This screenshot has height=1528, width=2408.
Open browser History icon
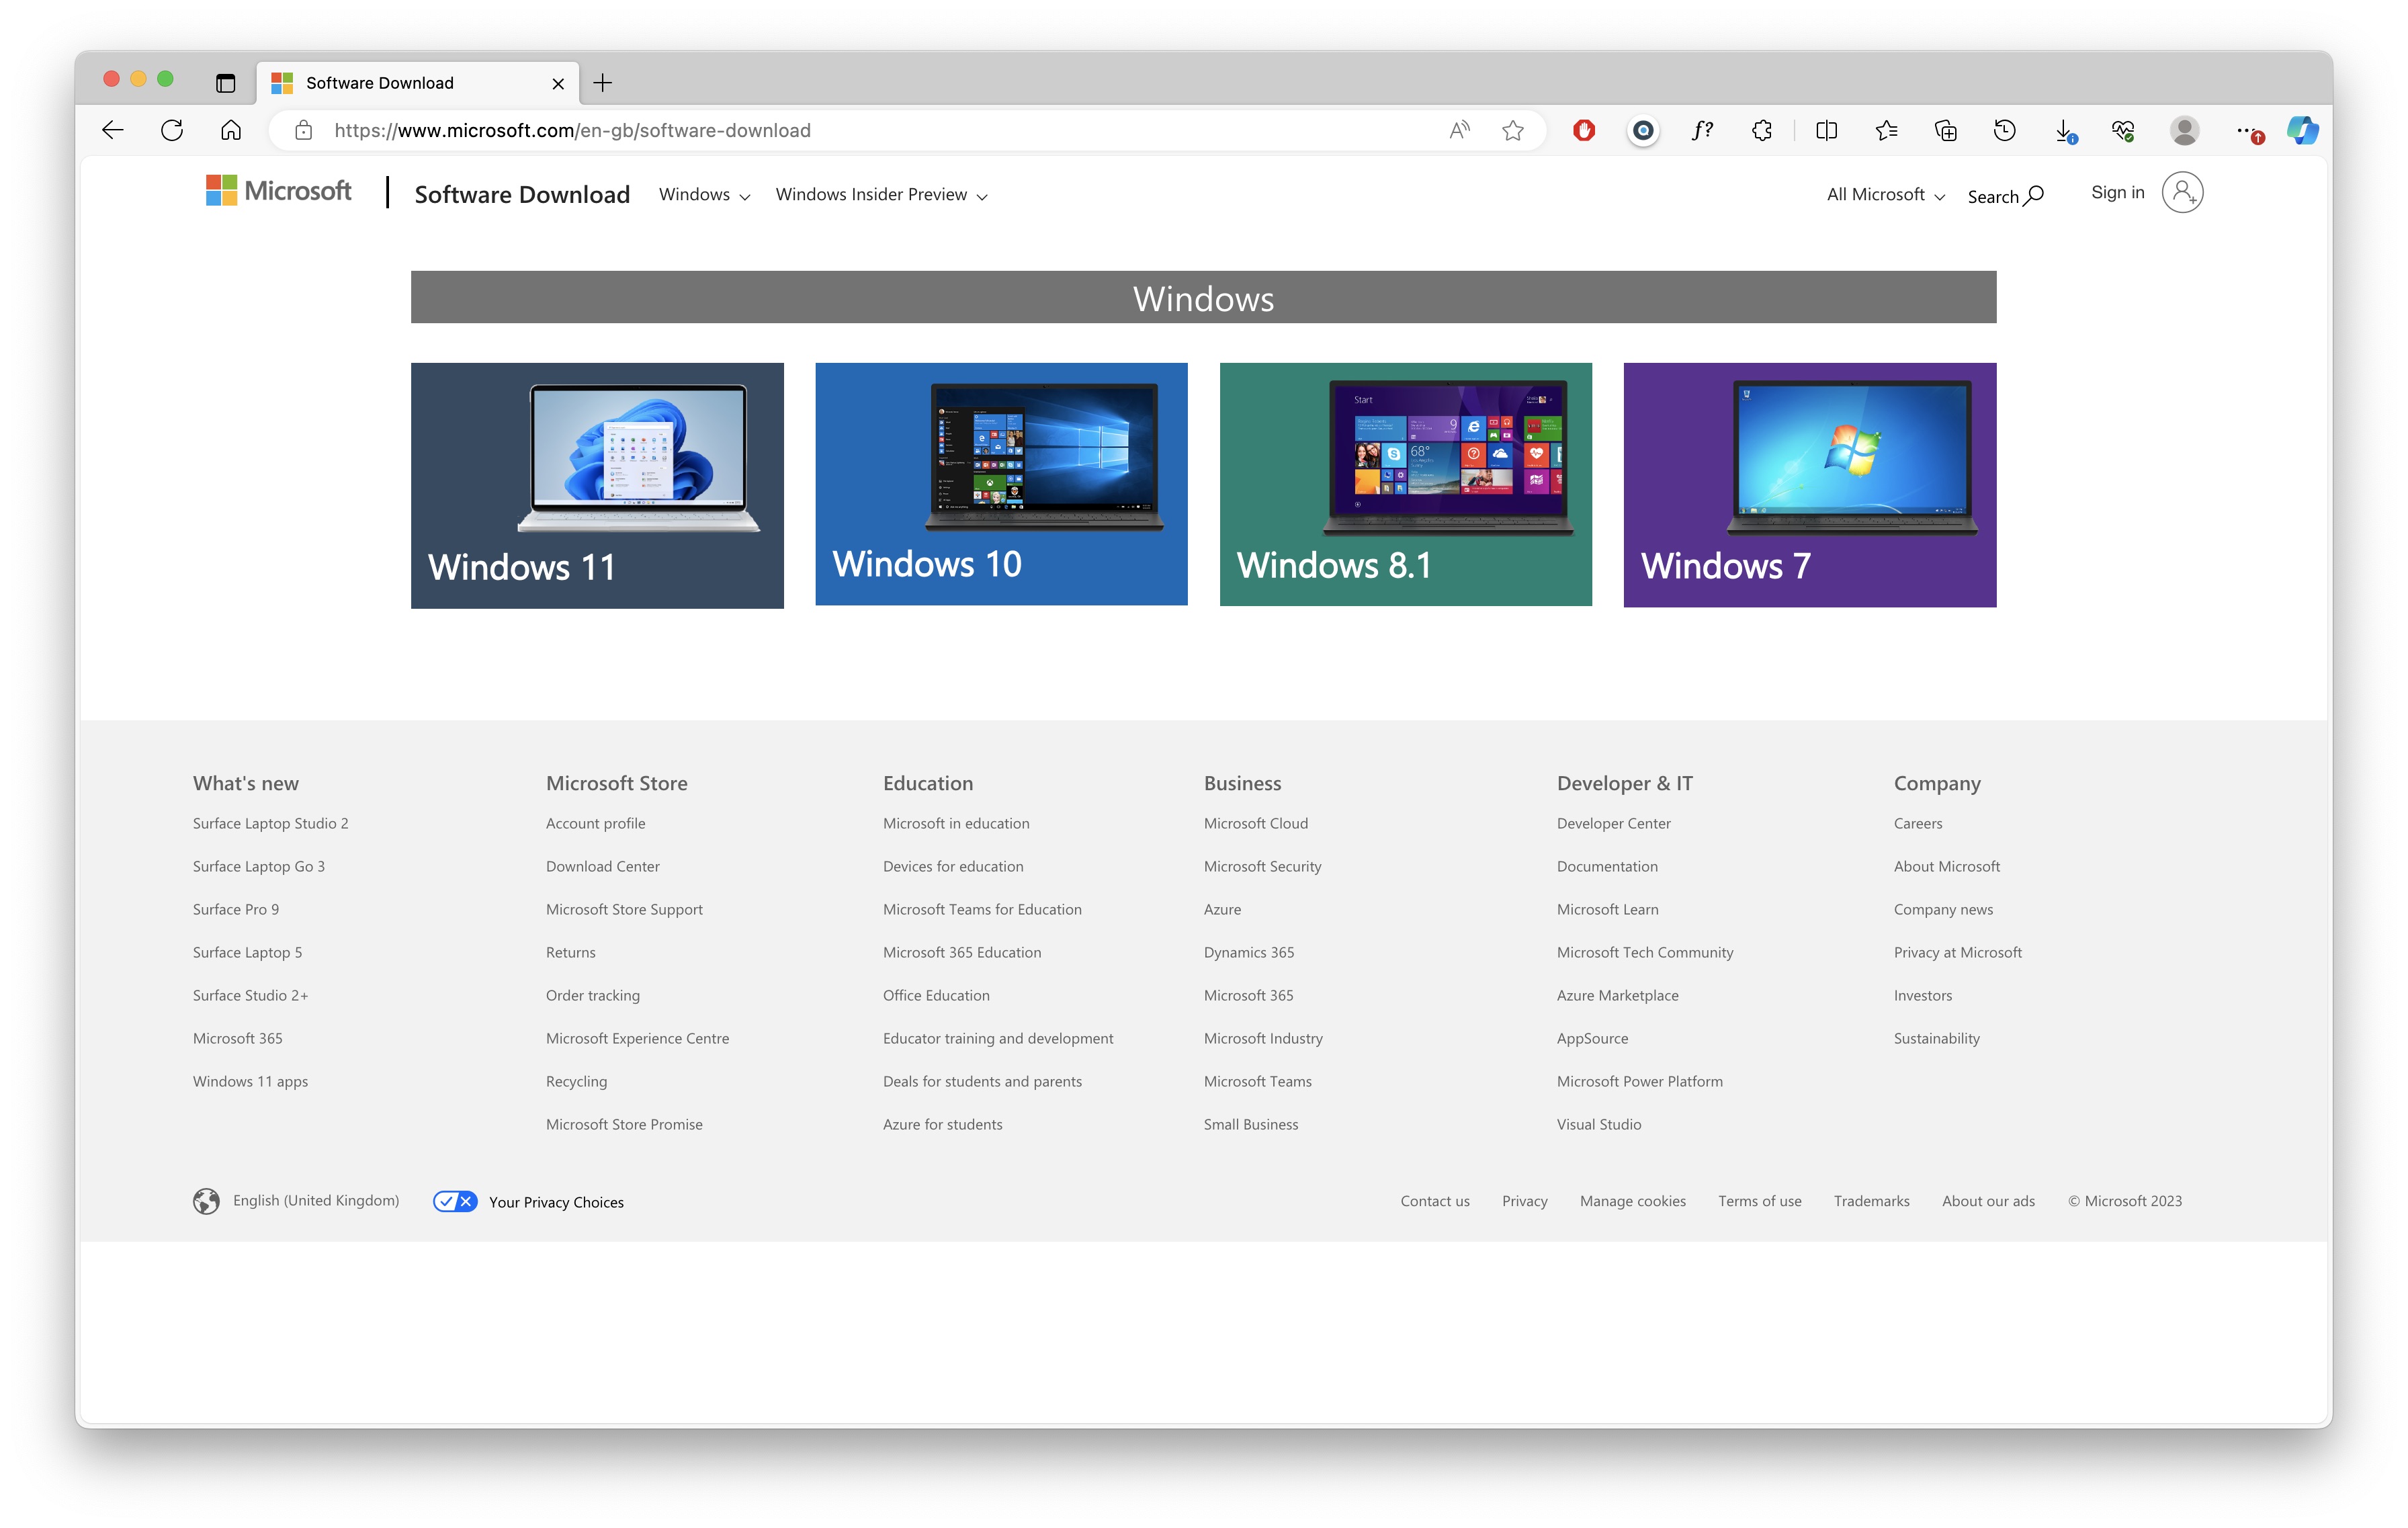2004,130
